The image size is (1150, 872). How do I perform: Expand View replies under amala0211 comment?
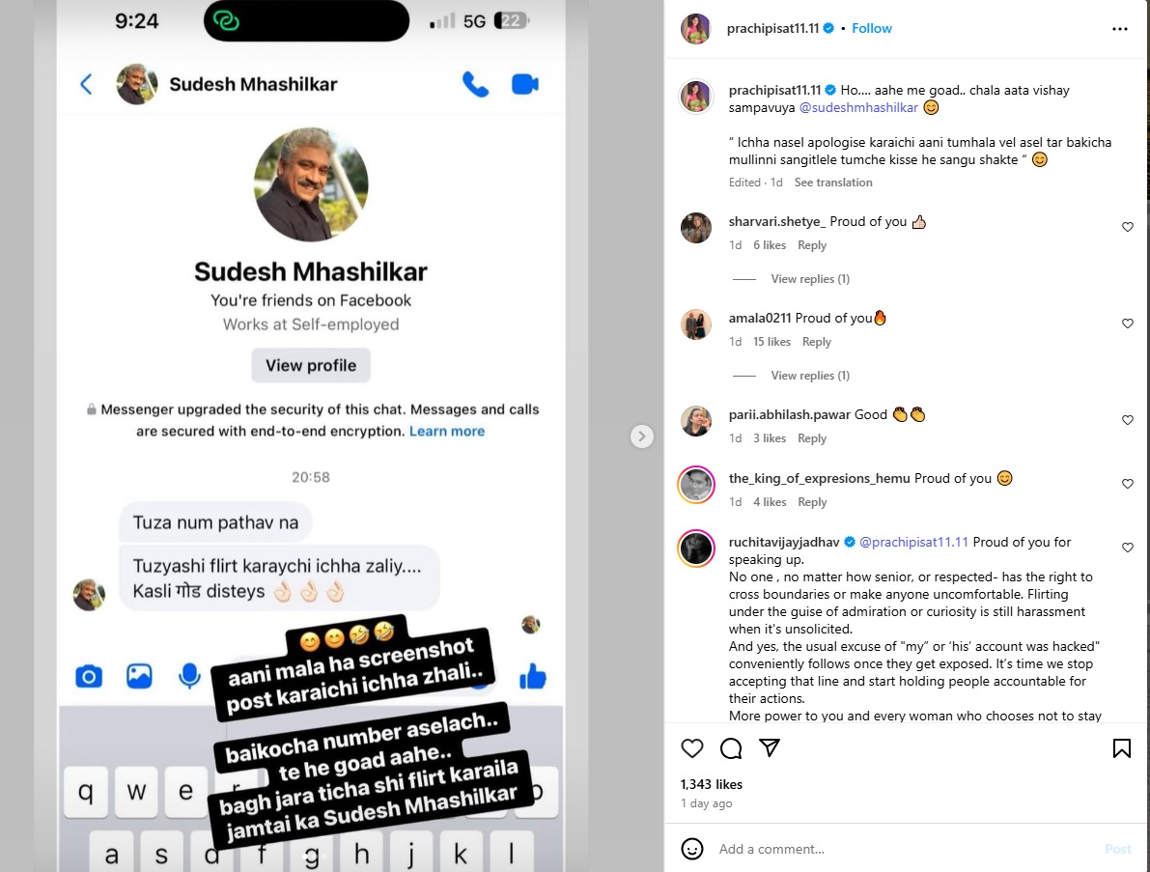(810, 376)
